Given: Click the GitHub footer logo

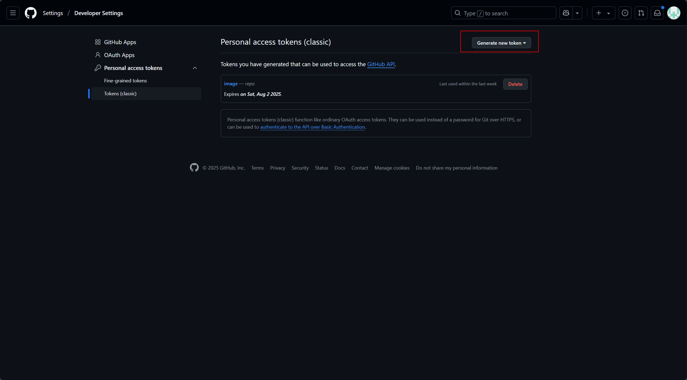Looking at the screenshot, I should point(194,167).
